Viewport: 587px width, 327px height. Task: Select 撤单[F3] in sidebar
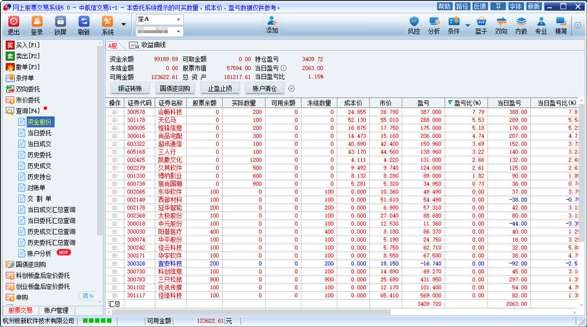23,67
